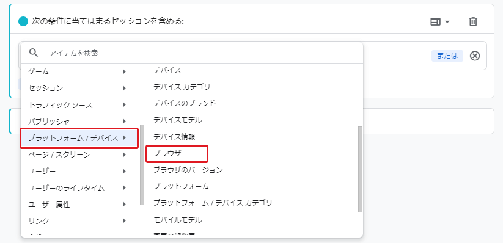Delete the condition group with trash icon
The width and height of the screenshot is (503, 243).
click(473, 22)
